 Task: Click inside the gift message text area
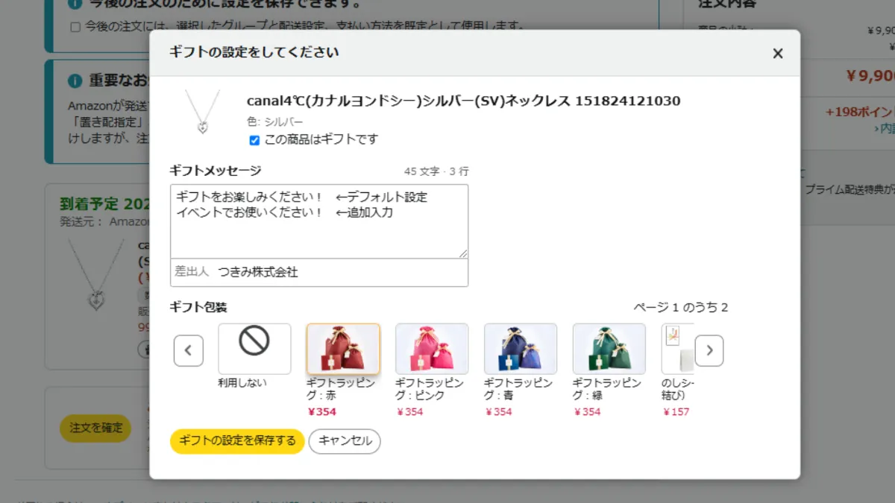(x=319, y=221)
